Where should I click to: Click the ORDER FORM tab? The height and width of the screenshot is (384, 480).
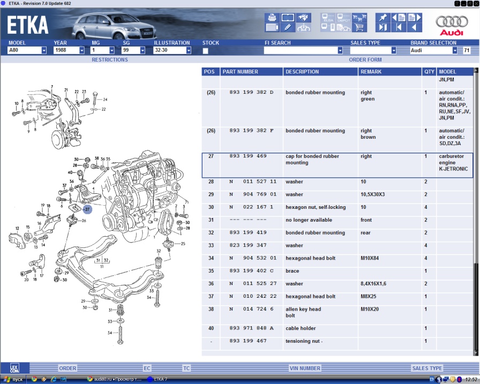coord(365,59)
